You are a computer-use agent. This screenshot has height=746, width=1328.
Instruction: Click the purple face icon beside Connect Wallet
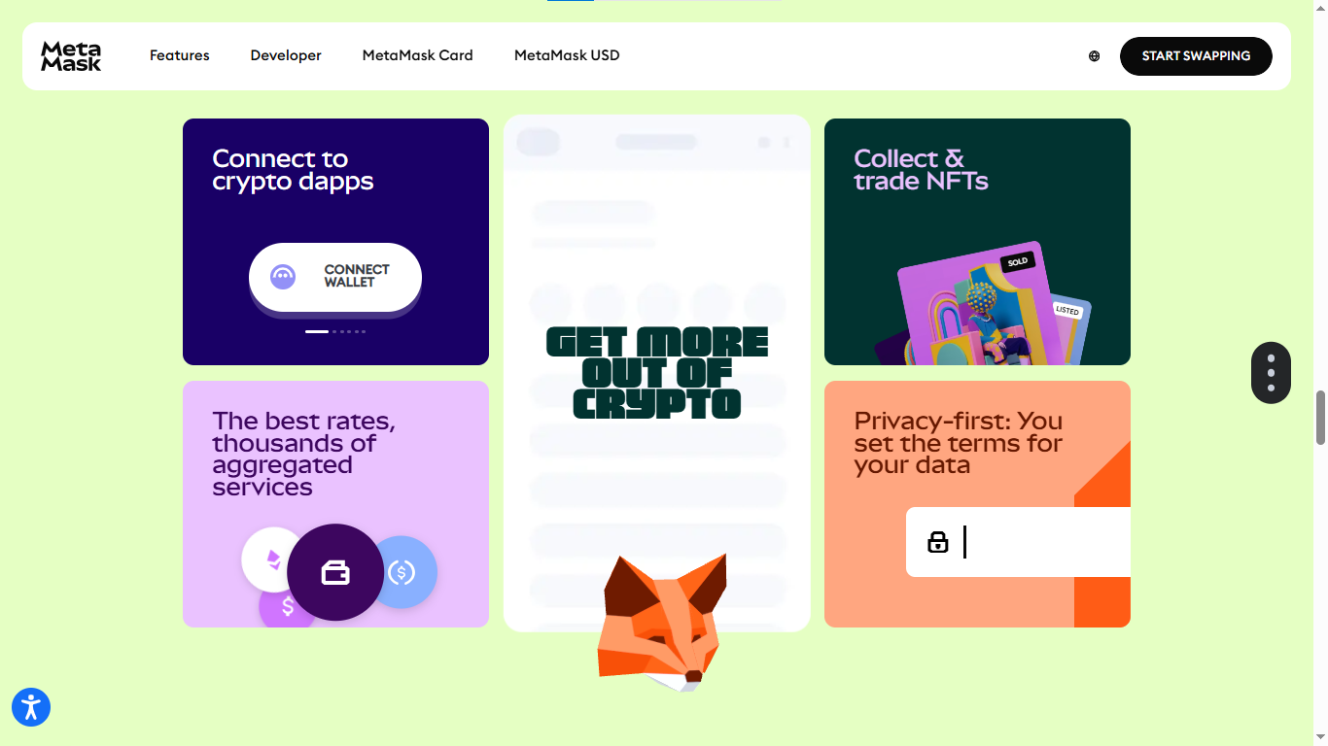click(283, 277)
